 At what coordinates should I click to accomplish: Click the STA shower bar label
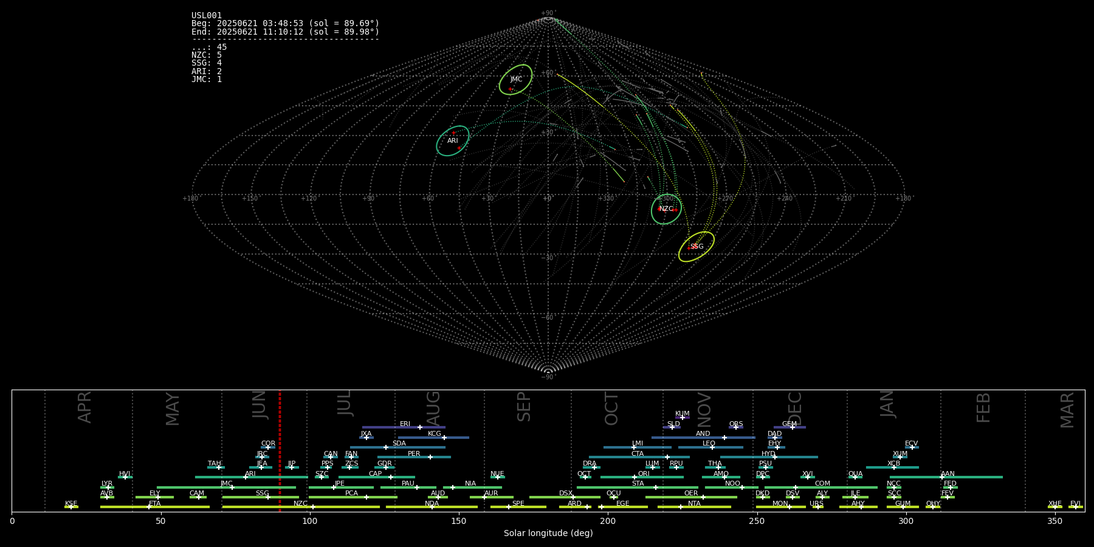point(638,483)
